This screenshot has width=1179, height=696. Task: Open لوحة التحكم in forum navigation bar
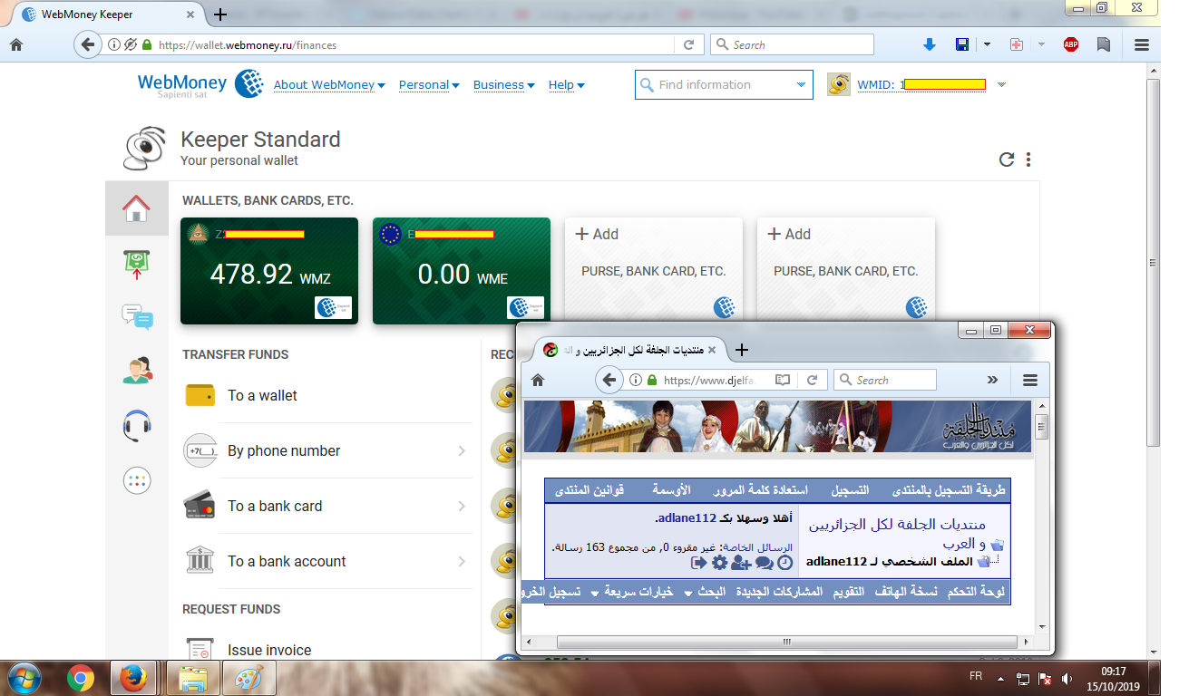(x=976, y=592)
